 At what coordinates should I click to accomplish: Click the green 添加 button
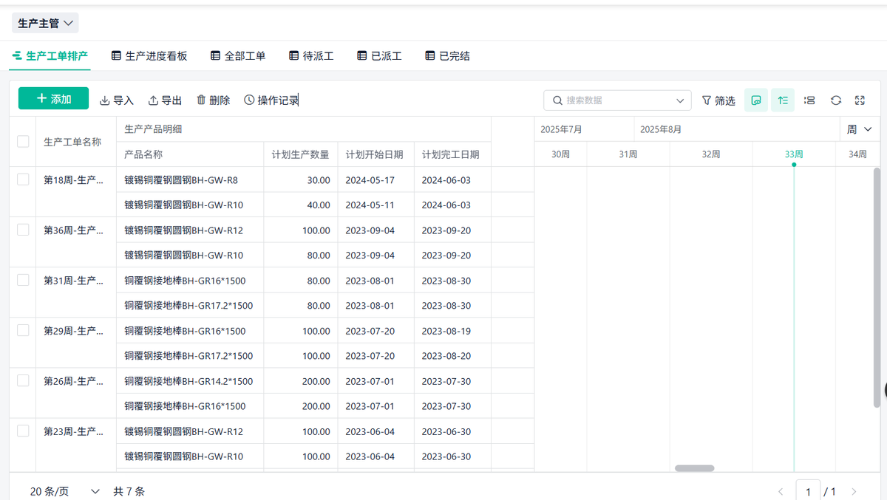53,99
